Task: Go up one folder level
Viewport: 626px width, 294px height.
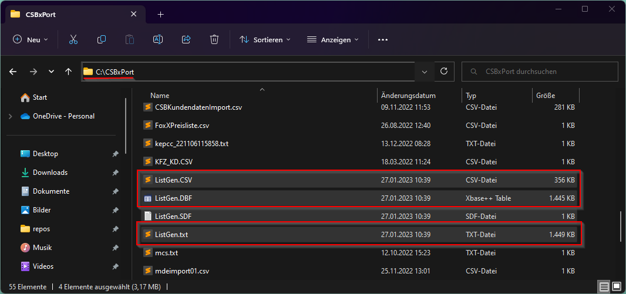Action: [68, 72]
